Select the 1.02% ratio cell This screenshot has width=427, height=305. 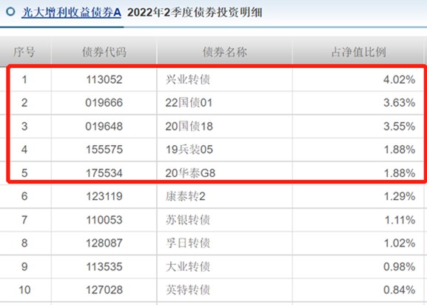click(400, 243)
